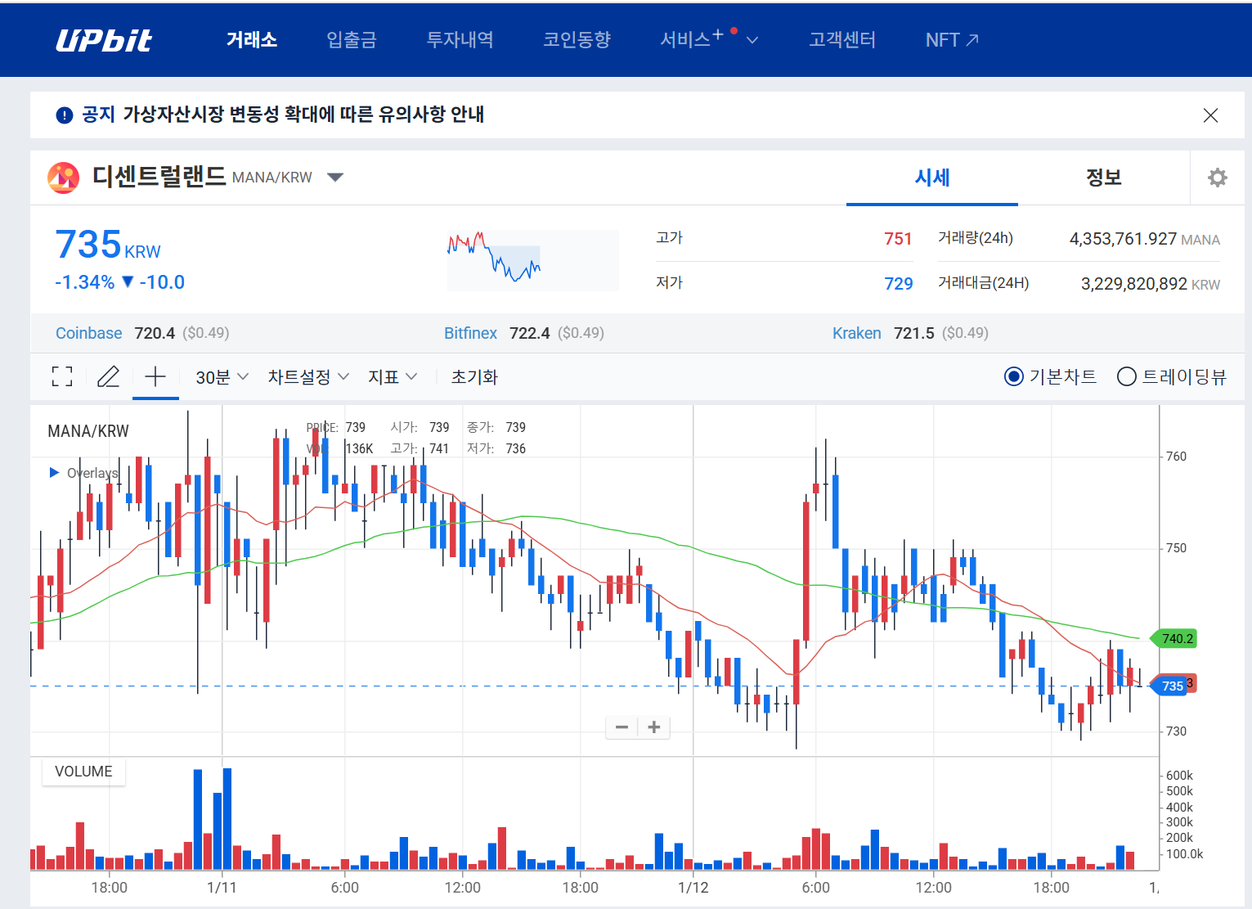This screenshot has height=909, width=1252.
Task: Select the pencil drawing tool
Action: coord(108,376)
